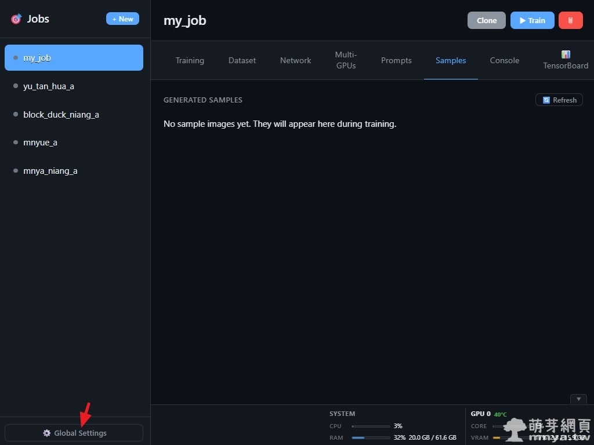
Task: Create a job with + New
Action: [x=122, y=19]
